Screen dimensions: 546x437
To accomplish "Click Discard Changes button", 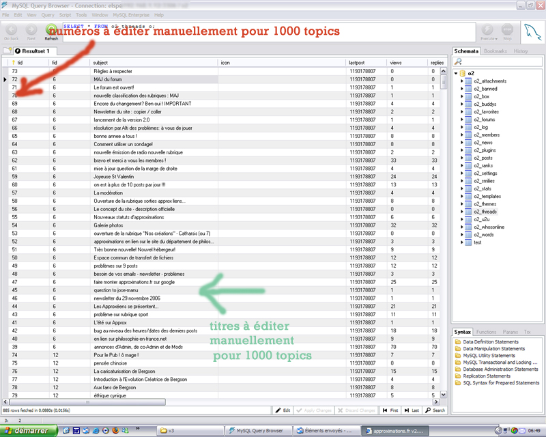I will tap(356, 410).
